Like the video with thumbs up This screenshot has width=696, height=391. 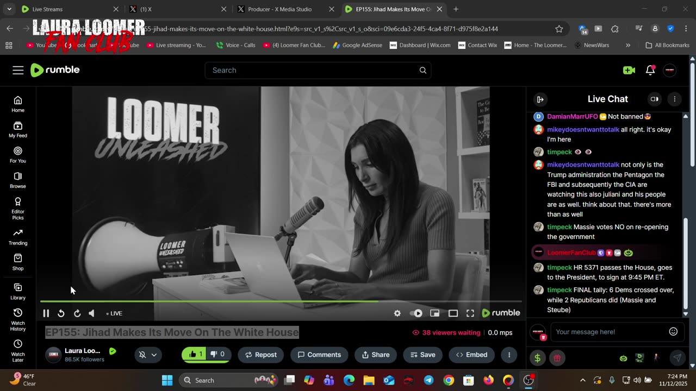(195, 355)
